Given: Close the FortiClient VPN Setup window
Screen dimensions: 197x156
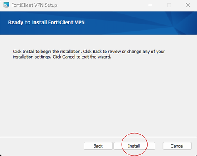Looking at the screenshot, I should [x=188, y=5].
